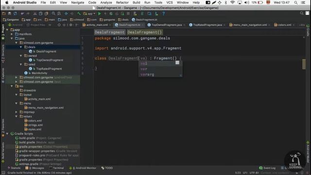Select 'val' from autocomplete popup
311x175 pixels.
click(160, 64)
